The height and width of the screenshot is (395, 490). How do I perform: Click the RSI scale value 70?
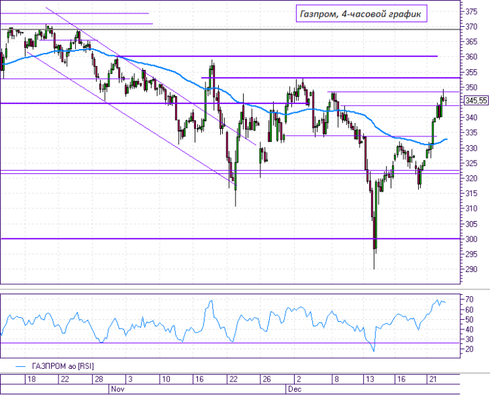pos(469,300)
